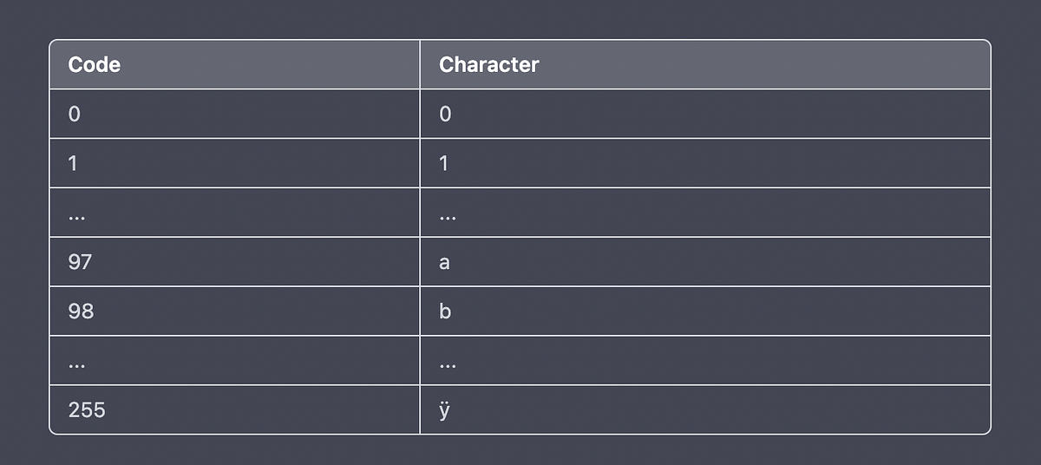Select the code cell containing 0
Screen dimensions: 1041x465
[x=75, y=114]
